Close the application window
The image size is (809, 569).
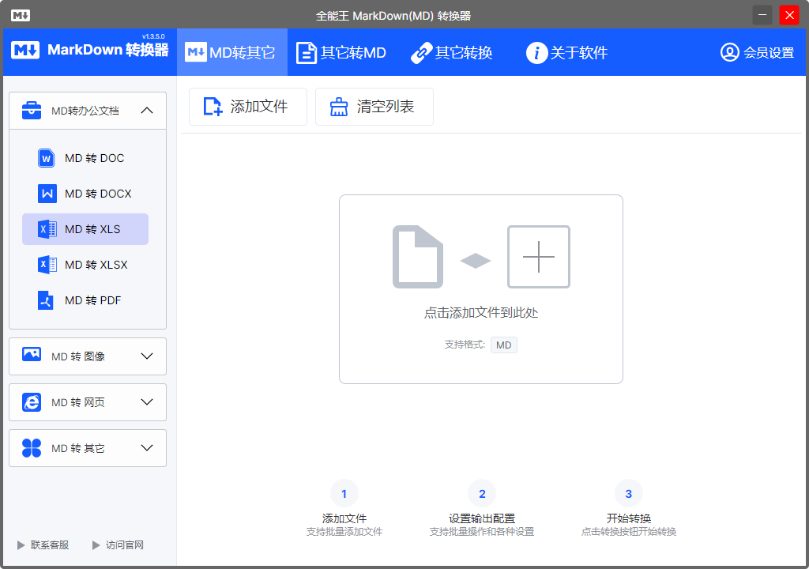coord(789,15)
